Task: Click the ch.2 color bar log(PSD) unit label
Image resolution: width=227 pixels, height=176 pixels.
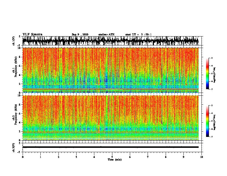Action: click(215, 122)
